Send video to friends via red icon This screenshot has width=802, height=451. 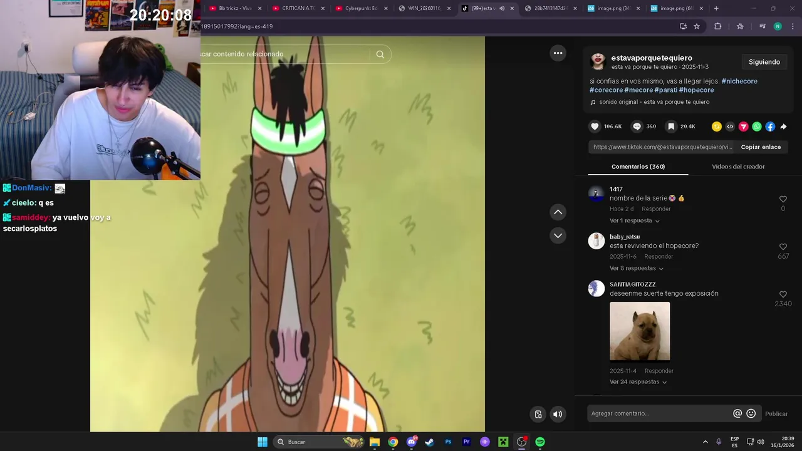pyautogui.click(x=744, y=127)
